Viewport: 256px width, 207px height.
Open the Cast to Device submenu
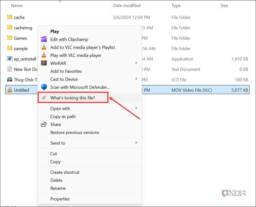(x=136, y=79)
